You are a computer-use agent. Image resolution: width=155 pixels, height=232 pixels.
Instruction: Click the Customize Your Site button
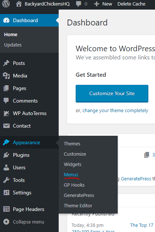click(x=112, y=94)
